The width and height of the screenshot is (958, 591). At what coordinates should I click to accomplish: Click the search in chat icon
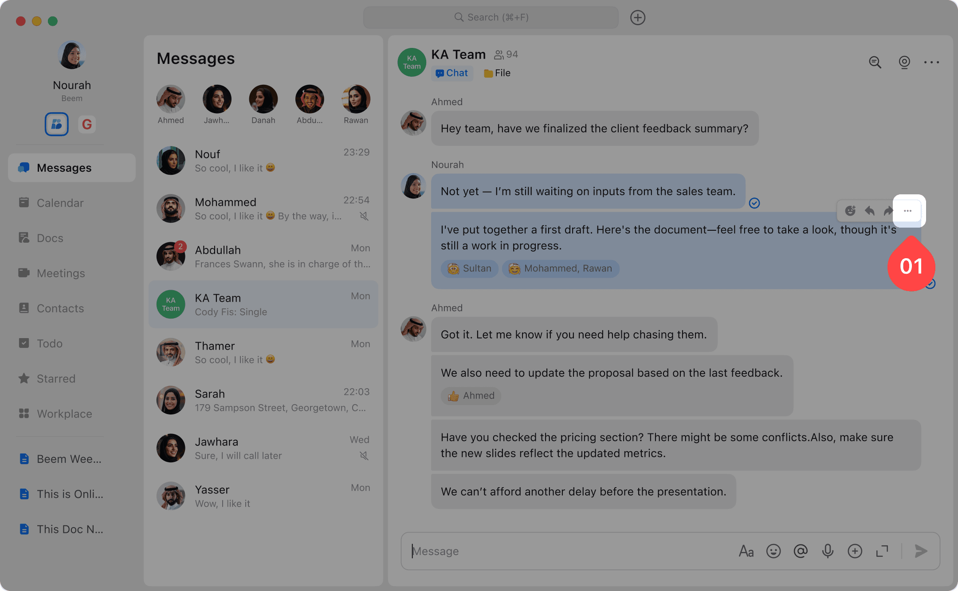pos(875,63)
